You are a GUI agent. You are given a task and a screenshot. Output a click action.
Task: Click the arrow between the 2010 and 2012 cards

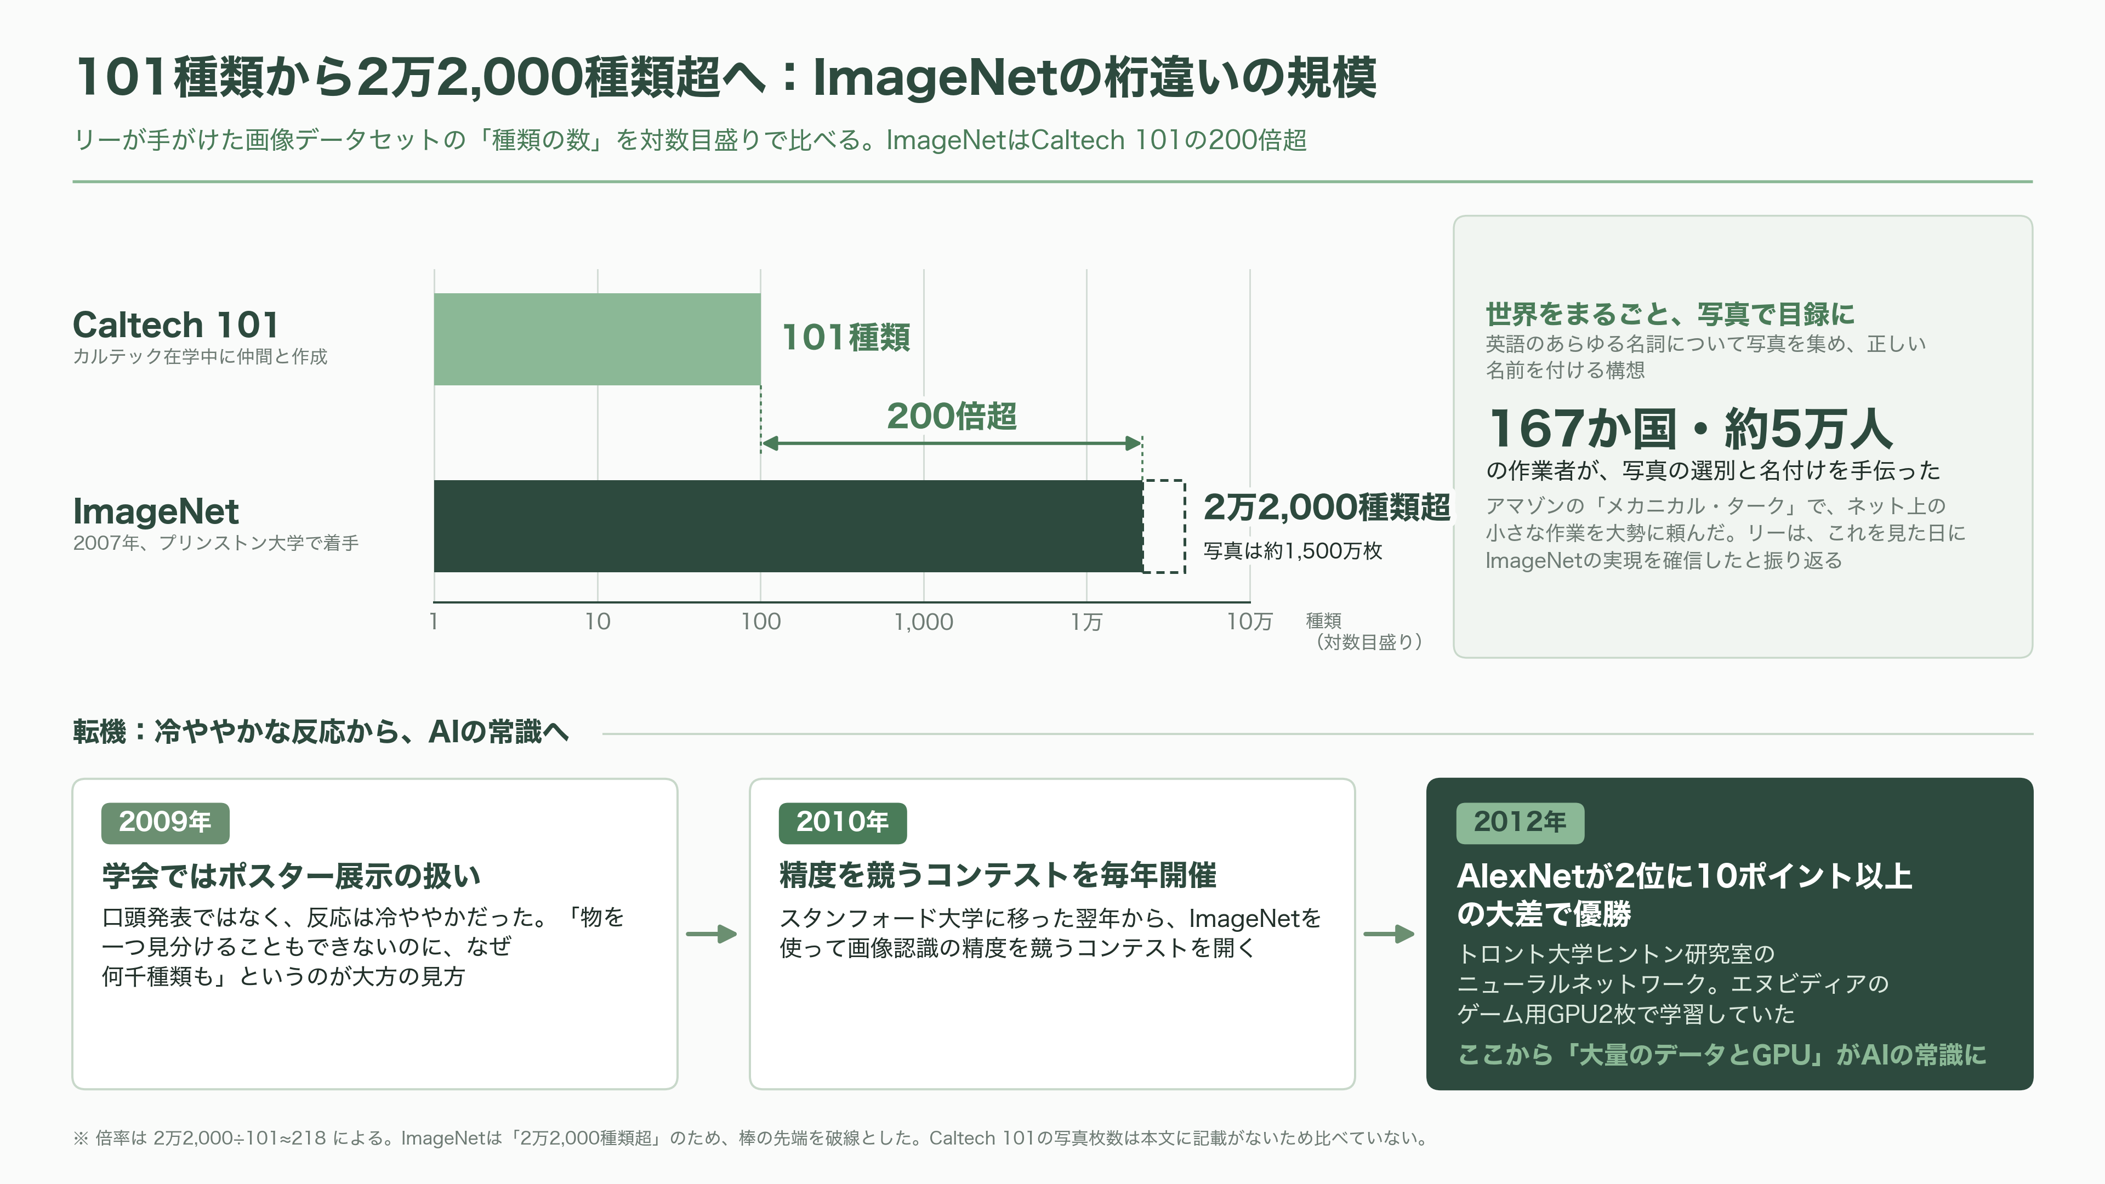(x=1389, y=934)
